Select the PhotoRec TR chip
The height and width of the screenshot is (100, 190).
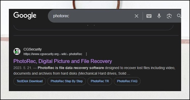point(100,81)
